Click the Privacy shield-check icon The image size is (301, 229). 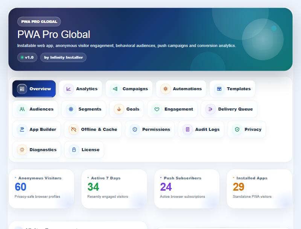click(237, 129)
